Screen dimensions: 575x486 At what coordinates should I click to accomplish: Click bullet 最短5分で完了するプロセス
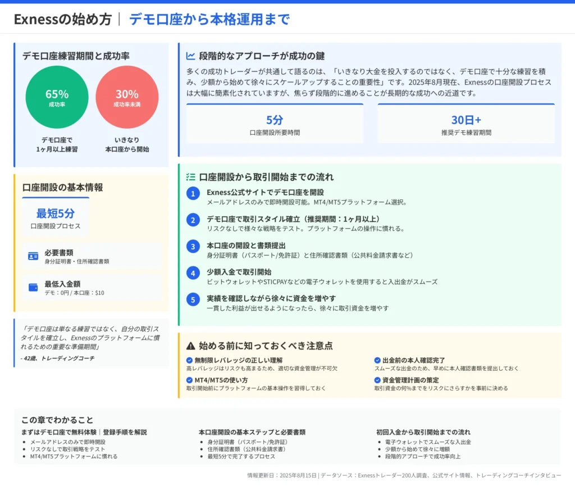[x=241, y=456]
